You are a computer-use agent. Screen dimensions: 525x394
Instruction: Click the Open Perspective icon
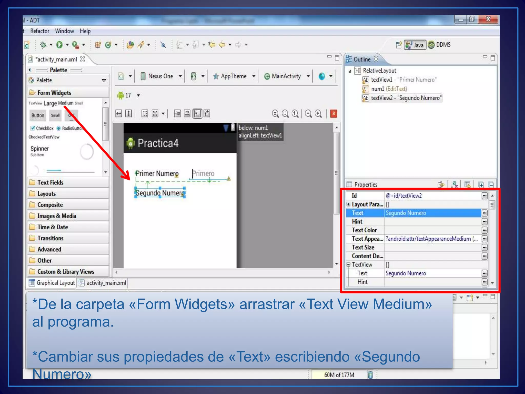click(x=399, y=45)
